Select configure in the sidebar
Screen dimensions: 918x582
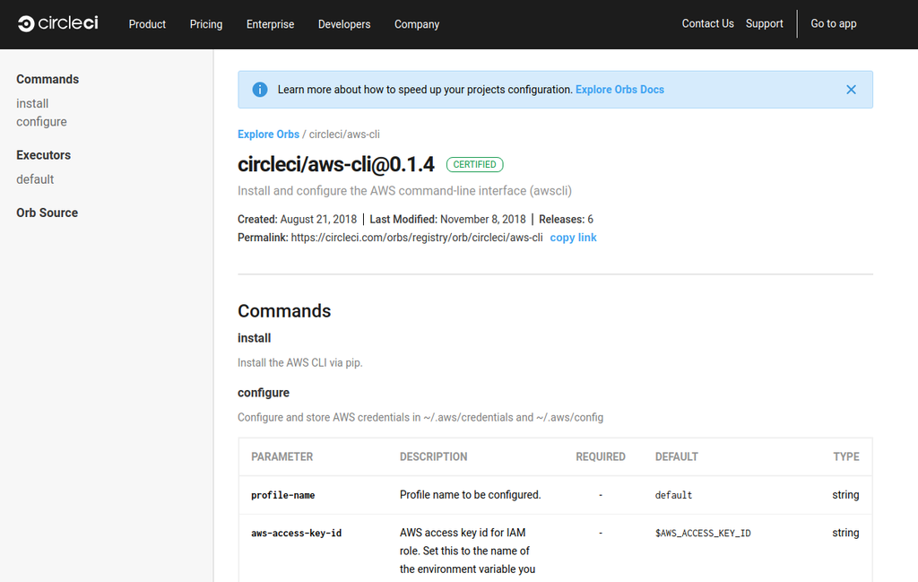tap(41, 122)
